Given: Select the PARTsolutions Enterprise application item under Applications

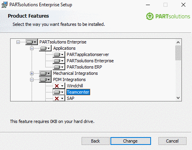Looking at the screenshot, I should coord(90,61).
